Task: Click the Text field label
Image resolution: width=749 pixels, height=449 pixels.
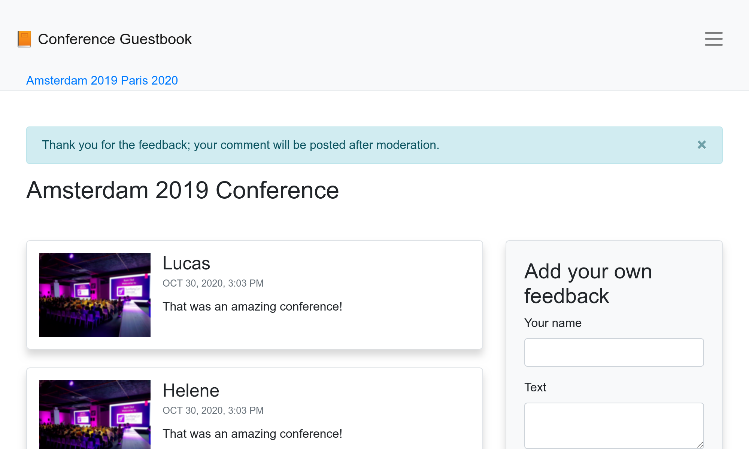Action: click(535, 387)
